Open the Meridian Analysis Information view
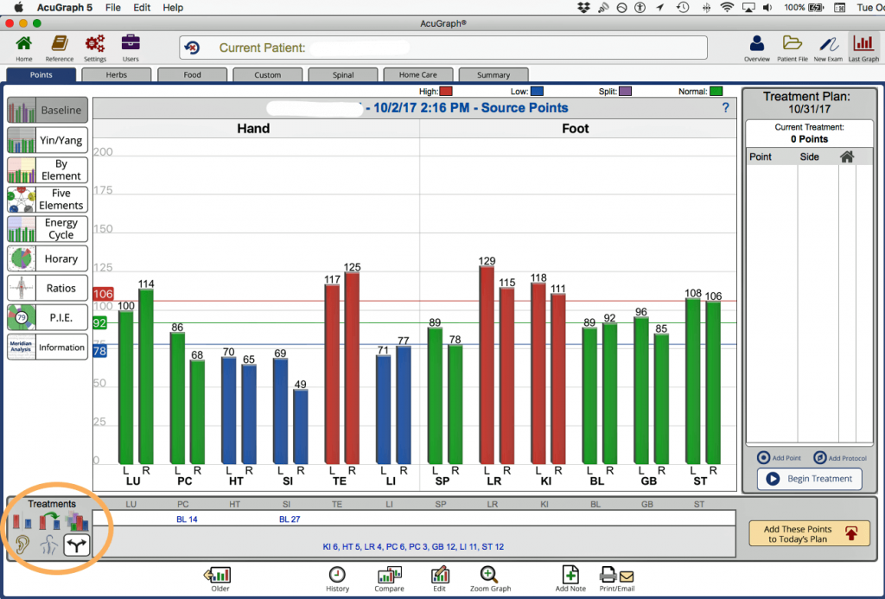Screen dimensions: 885x599 pyautogui.click(x=48, y=347)
